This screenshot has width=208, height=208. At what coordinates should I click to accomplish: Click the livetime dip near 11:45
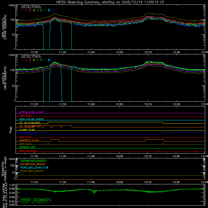coord(94,192)
